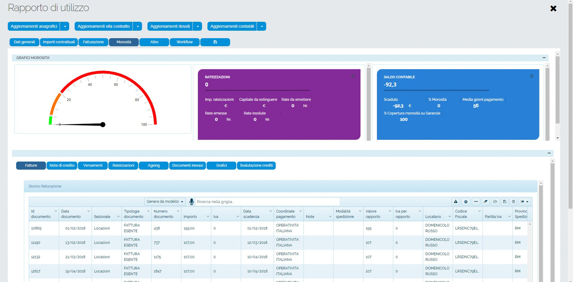Click the trash bin icon in grid toolbar
The width and height of the screenshot is (573, 282).
click(x=514, y=201)
